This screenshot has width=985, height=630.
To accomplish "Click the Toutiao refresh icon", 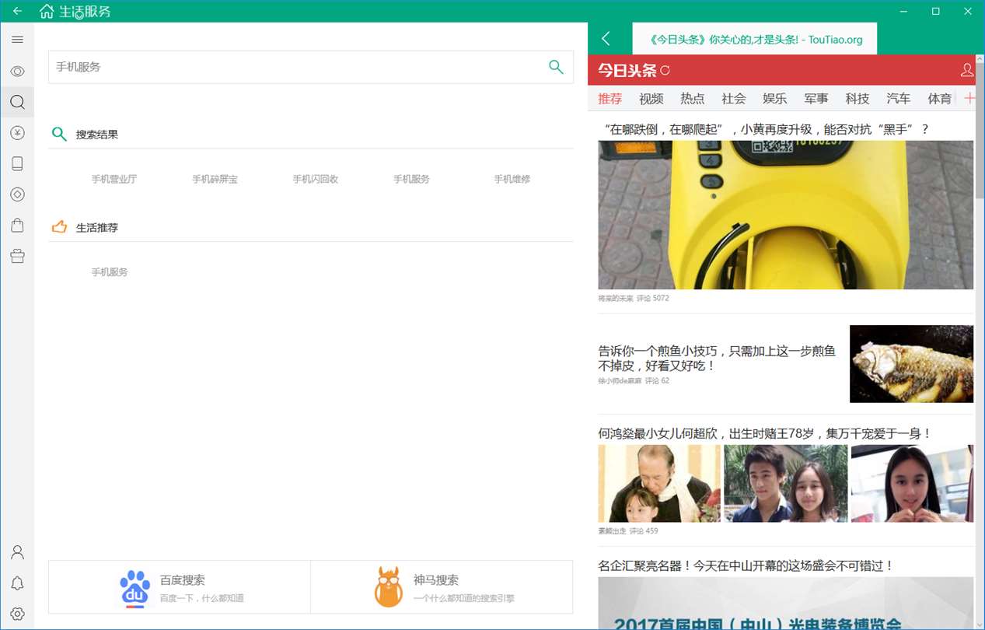I will point(665,71).
